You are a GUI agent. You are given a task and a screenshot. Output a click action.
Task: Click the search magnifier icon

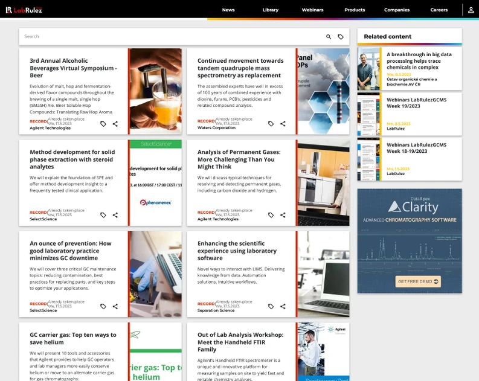[x=329, y=37]
